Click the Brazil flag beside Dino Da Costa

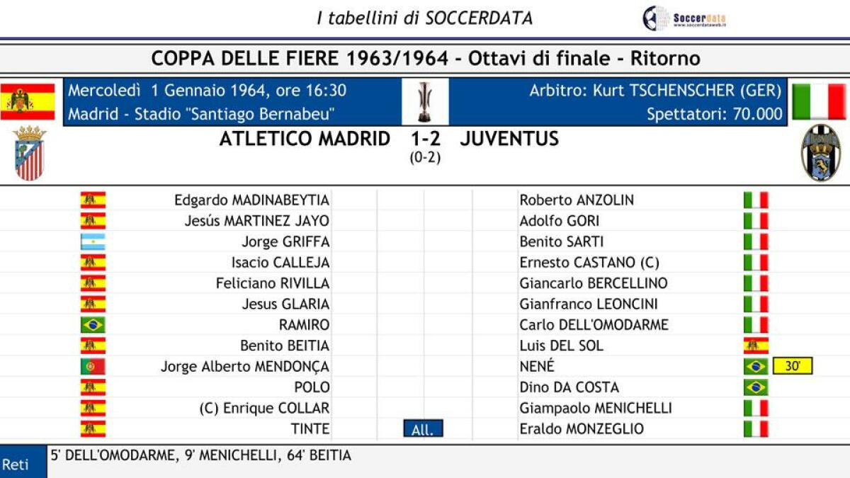pos(756,387)
